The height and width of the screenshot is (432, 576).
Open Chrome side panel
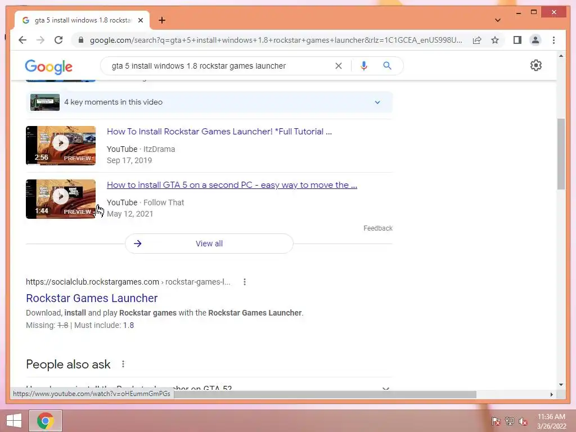tap(517, 40)
